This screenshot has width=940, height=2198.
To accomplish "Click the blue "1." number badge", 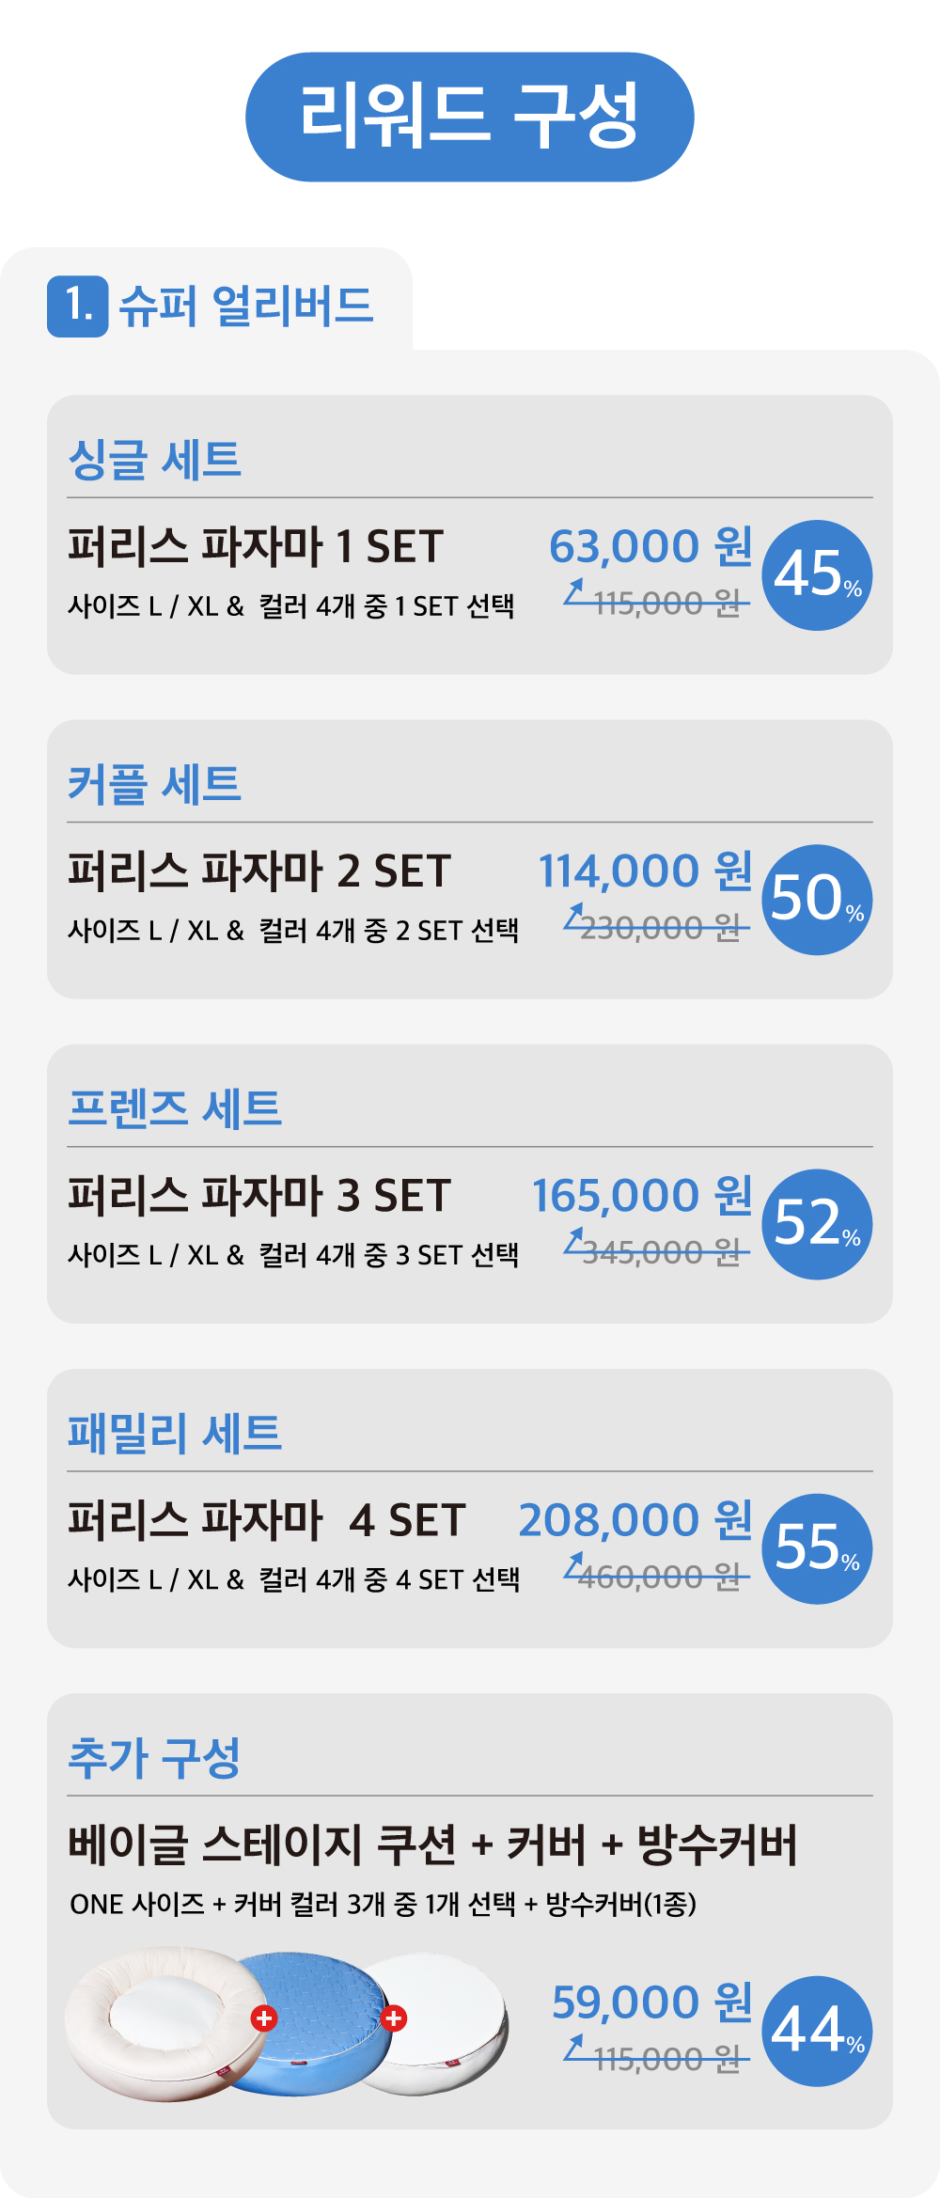I will pos(78,306).
